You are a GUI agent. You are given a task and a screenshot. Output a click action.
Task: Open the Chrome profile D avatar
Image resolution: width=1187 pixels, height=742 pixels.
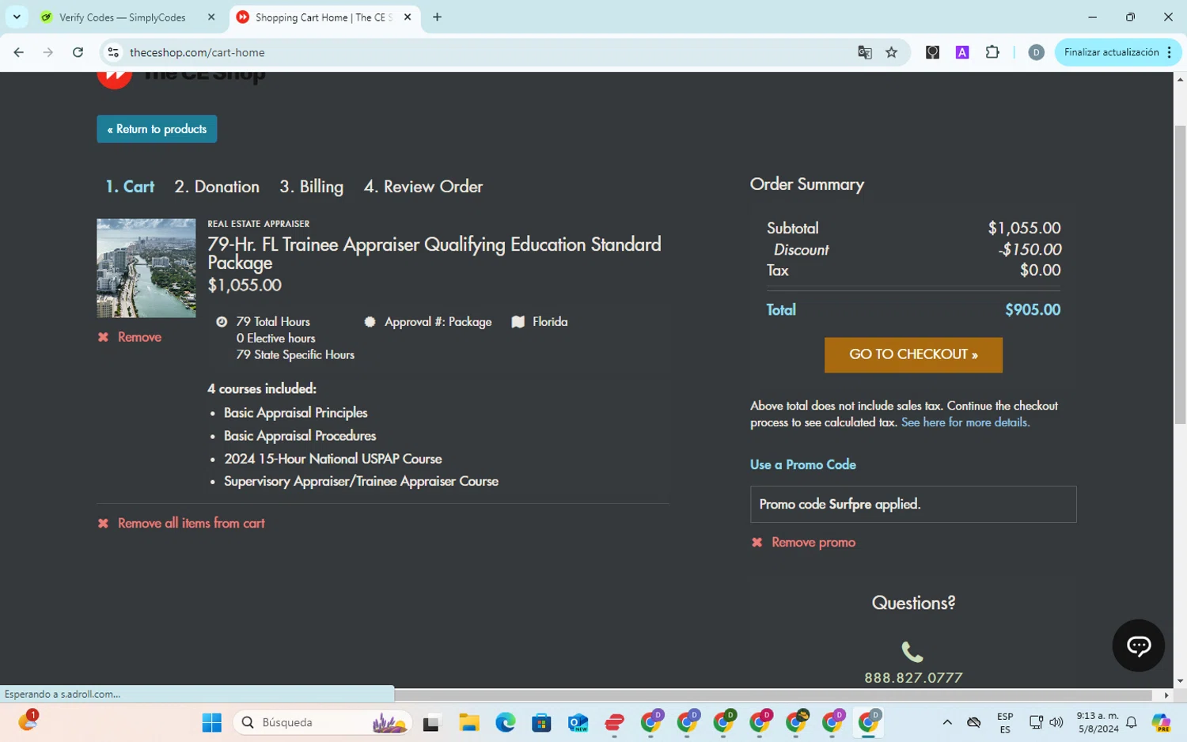click(x=1036, y=52)
